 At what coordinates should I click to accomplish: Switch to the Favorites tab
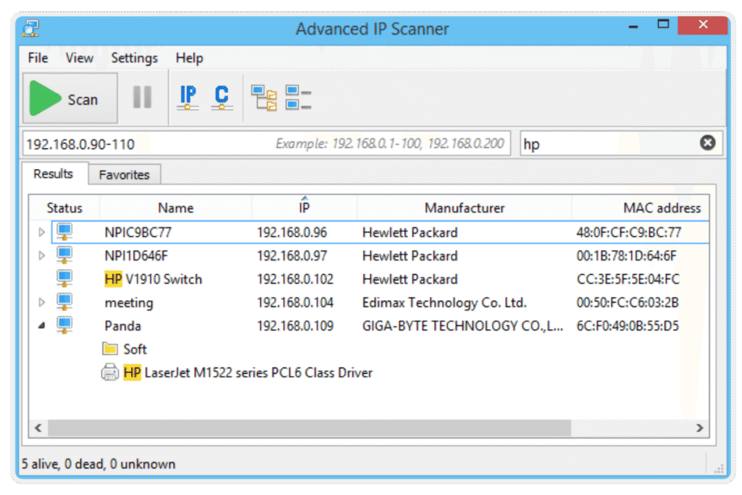124,175
